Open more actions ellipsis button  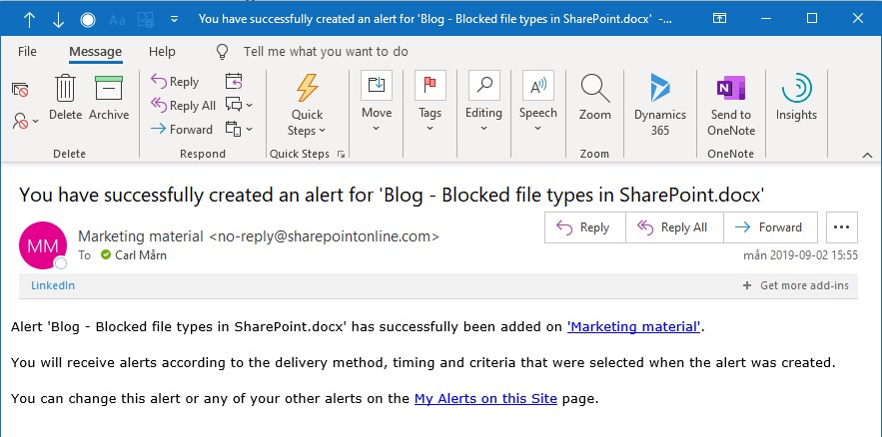click(x=841, y=227)
